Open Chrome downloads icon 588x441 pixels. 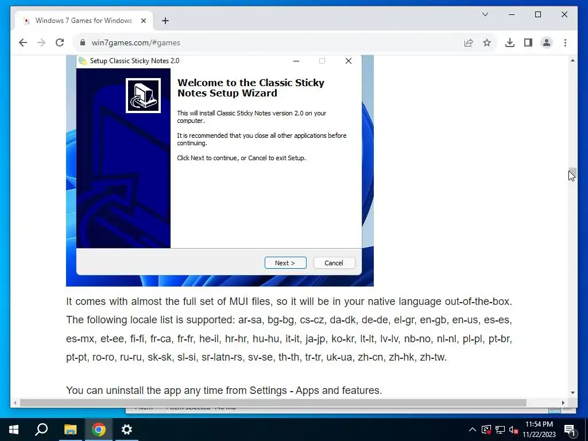[x=510, y=42]
